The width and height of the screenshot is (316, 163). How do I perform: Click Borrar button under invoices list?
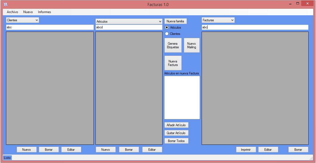(298, 150)
